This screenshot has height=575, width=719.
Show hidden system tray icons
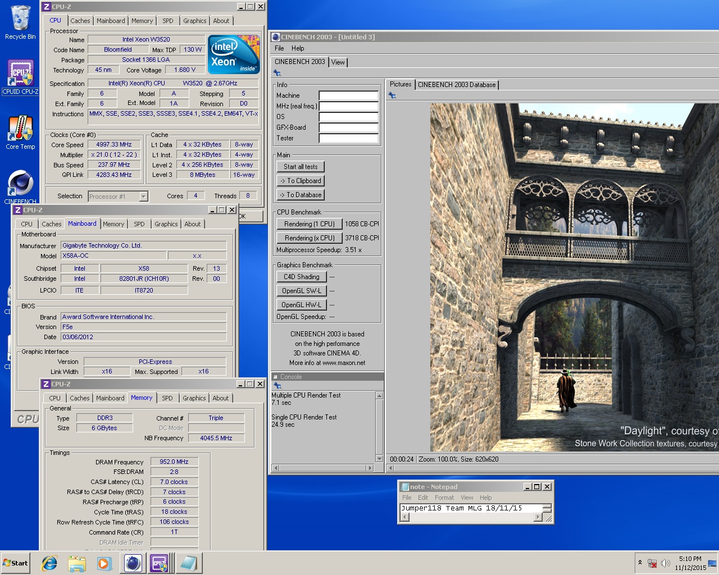640,562
